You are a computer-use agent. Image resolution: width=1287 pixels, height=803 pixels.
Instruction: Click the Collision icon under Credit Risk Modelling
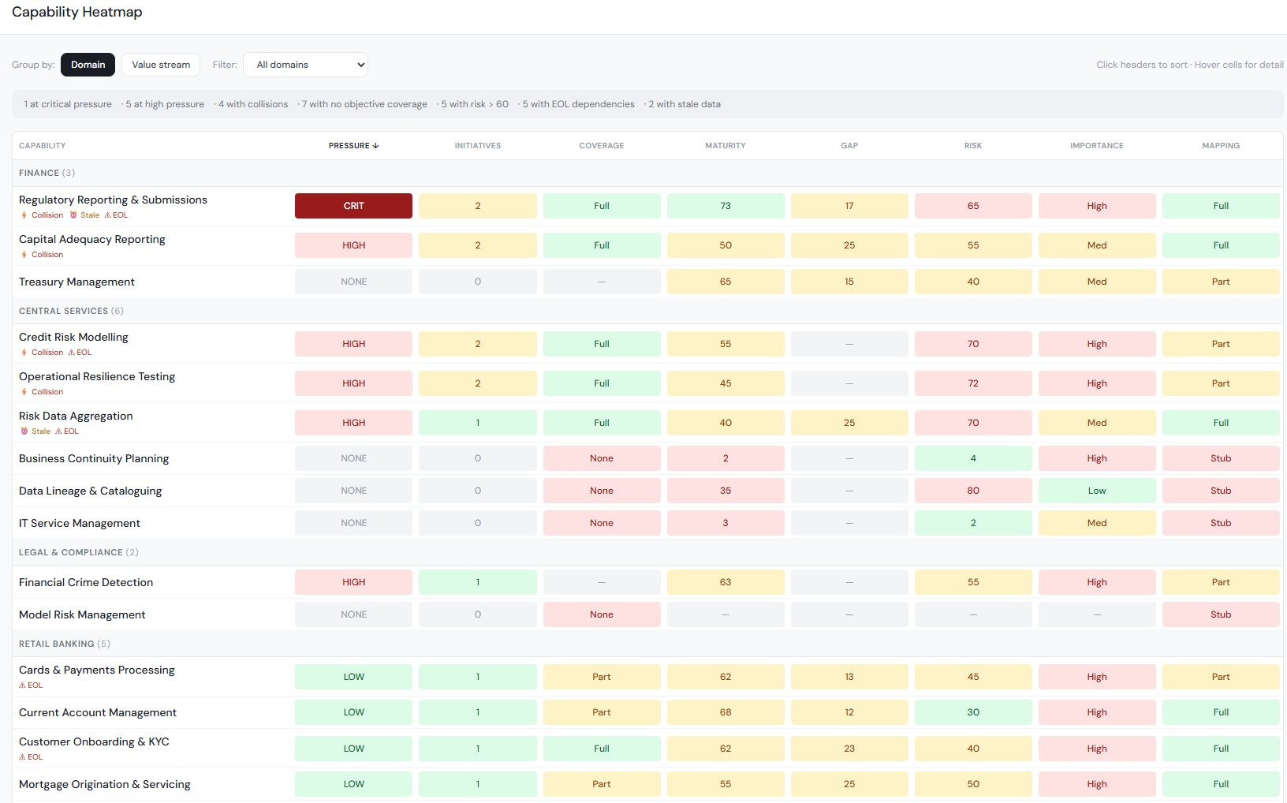pyautogui.click(x=24, y=353)
